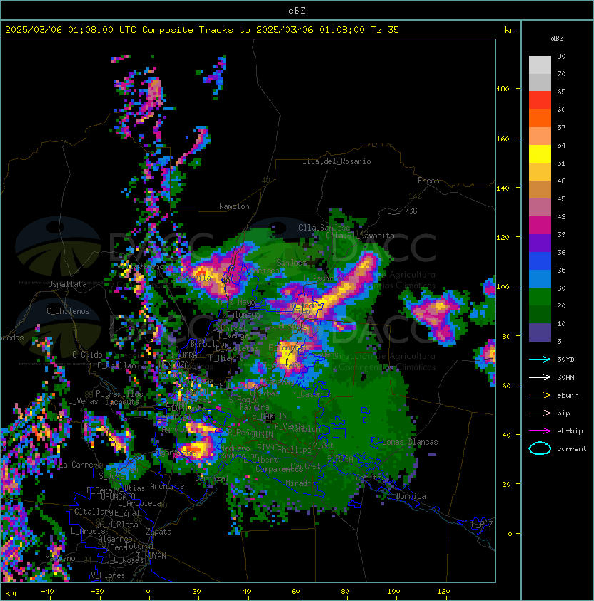Click the JUNIN map label
Image resolution: width=594 pixels, height=601 pixels.
point(262,434)
